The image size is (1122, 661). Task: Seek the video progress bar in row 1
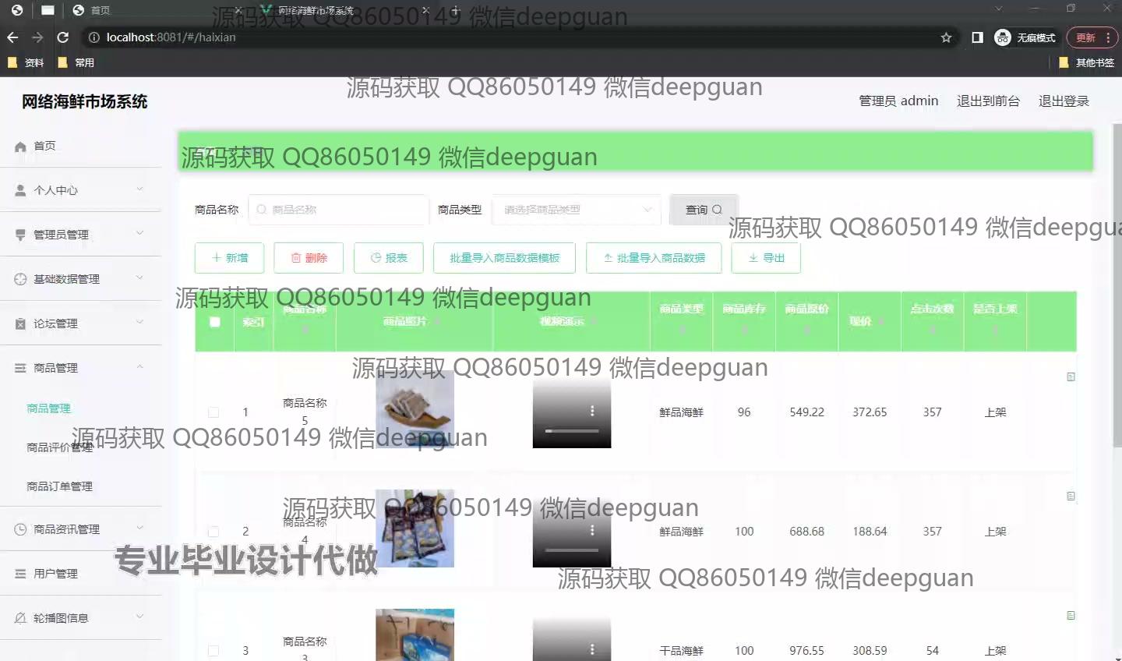point(572,430)
